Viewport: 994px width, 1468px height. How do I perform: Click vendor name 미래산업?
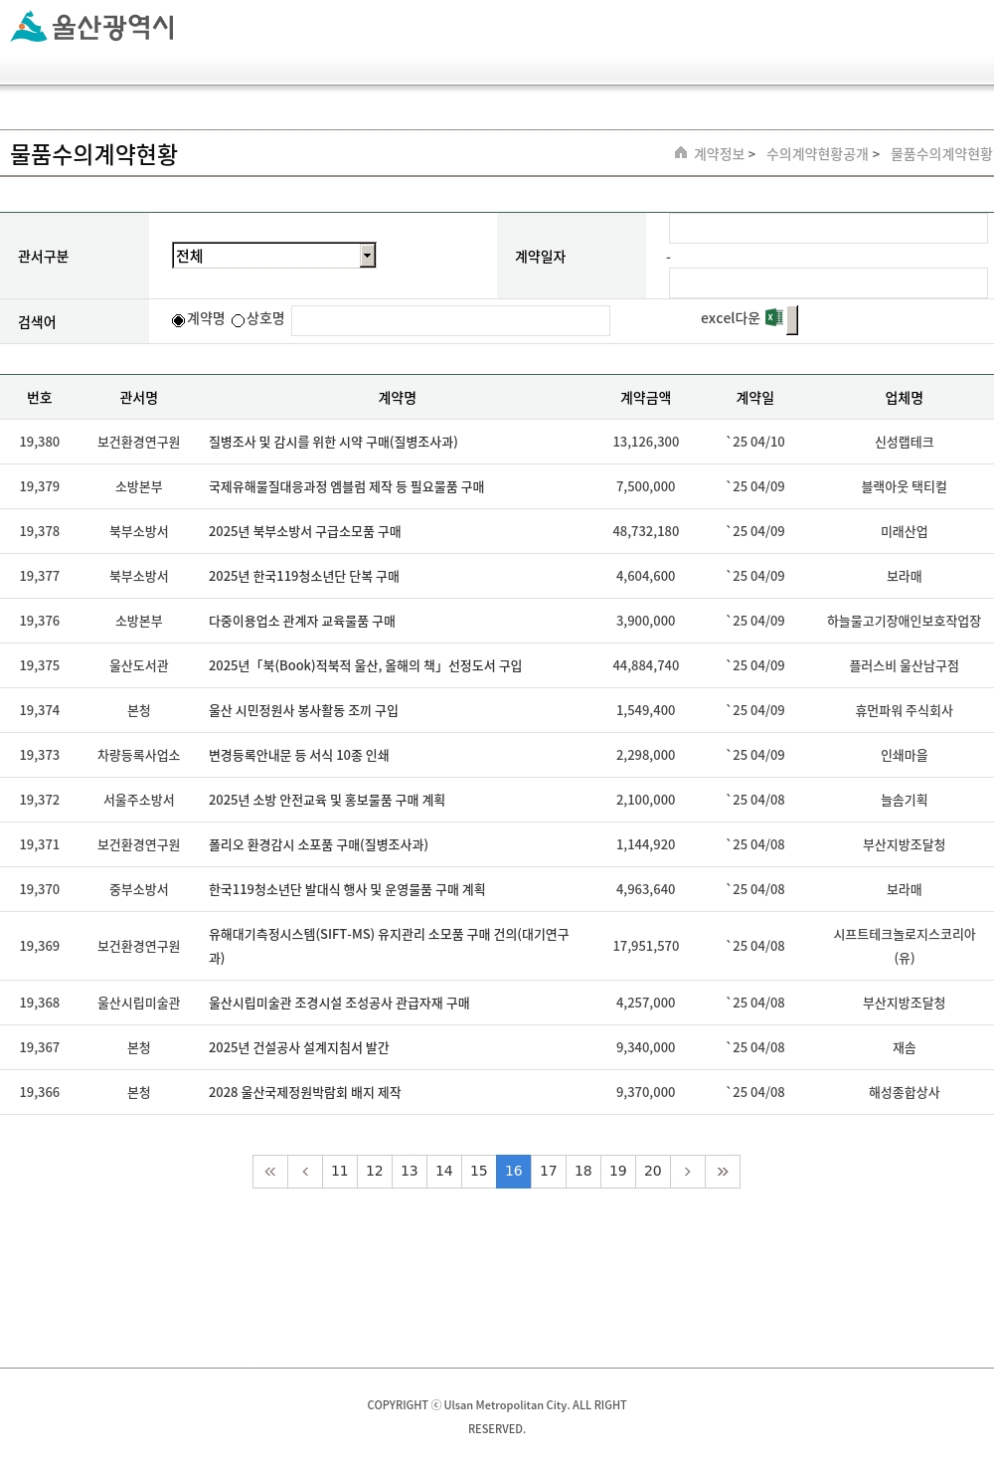(x=905, y=531)
